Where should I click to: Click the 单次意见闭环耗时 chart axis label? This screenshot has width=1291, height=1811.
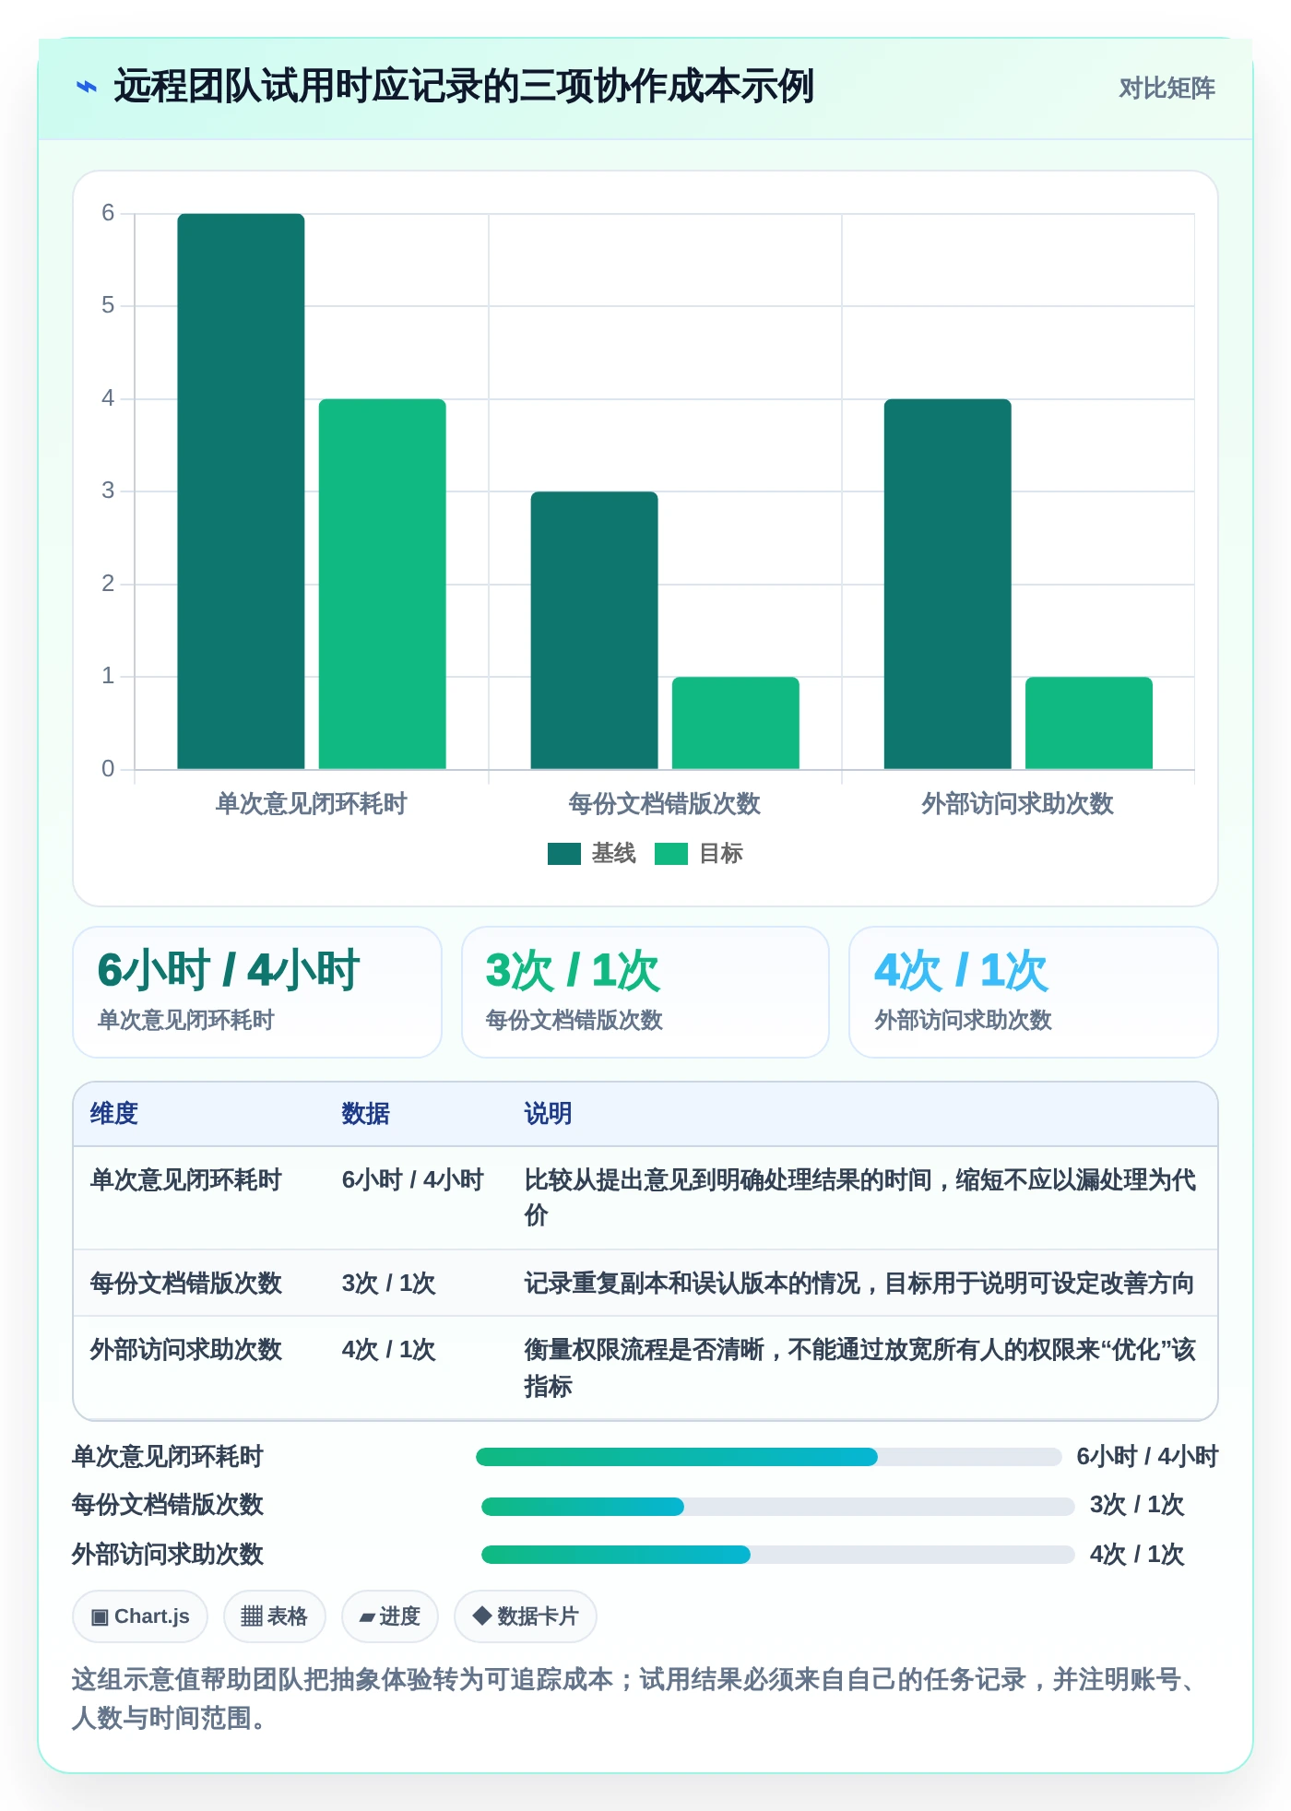tap(311, 804)
